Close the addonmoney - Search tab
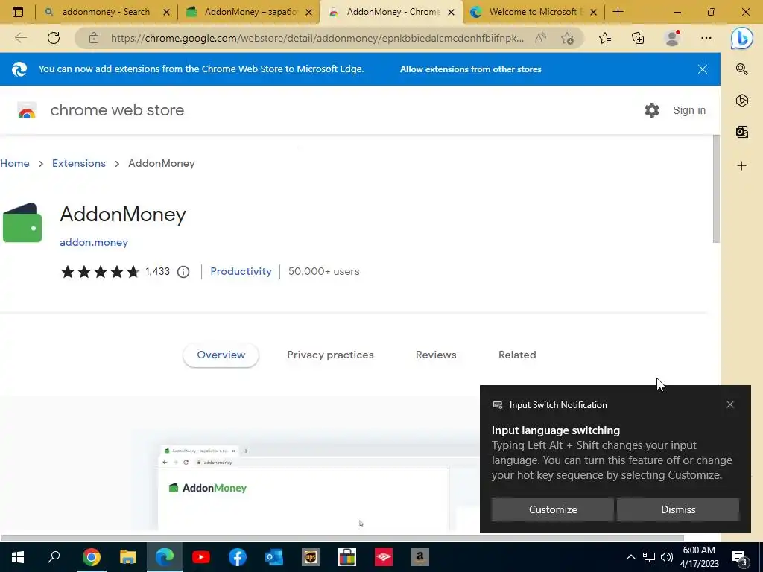 coord(166,12)
